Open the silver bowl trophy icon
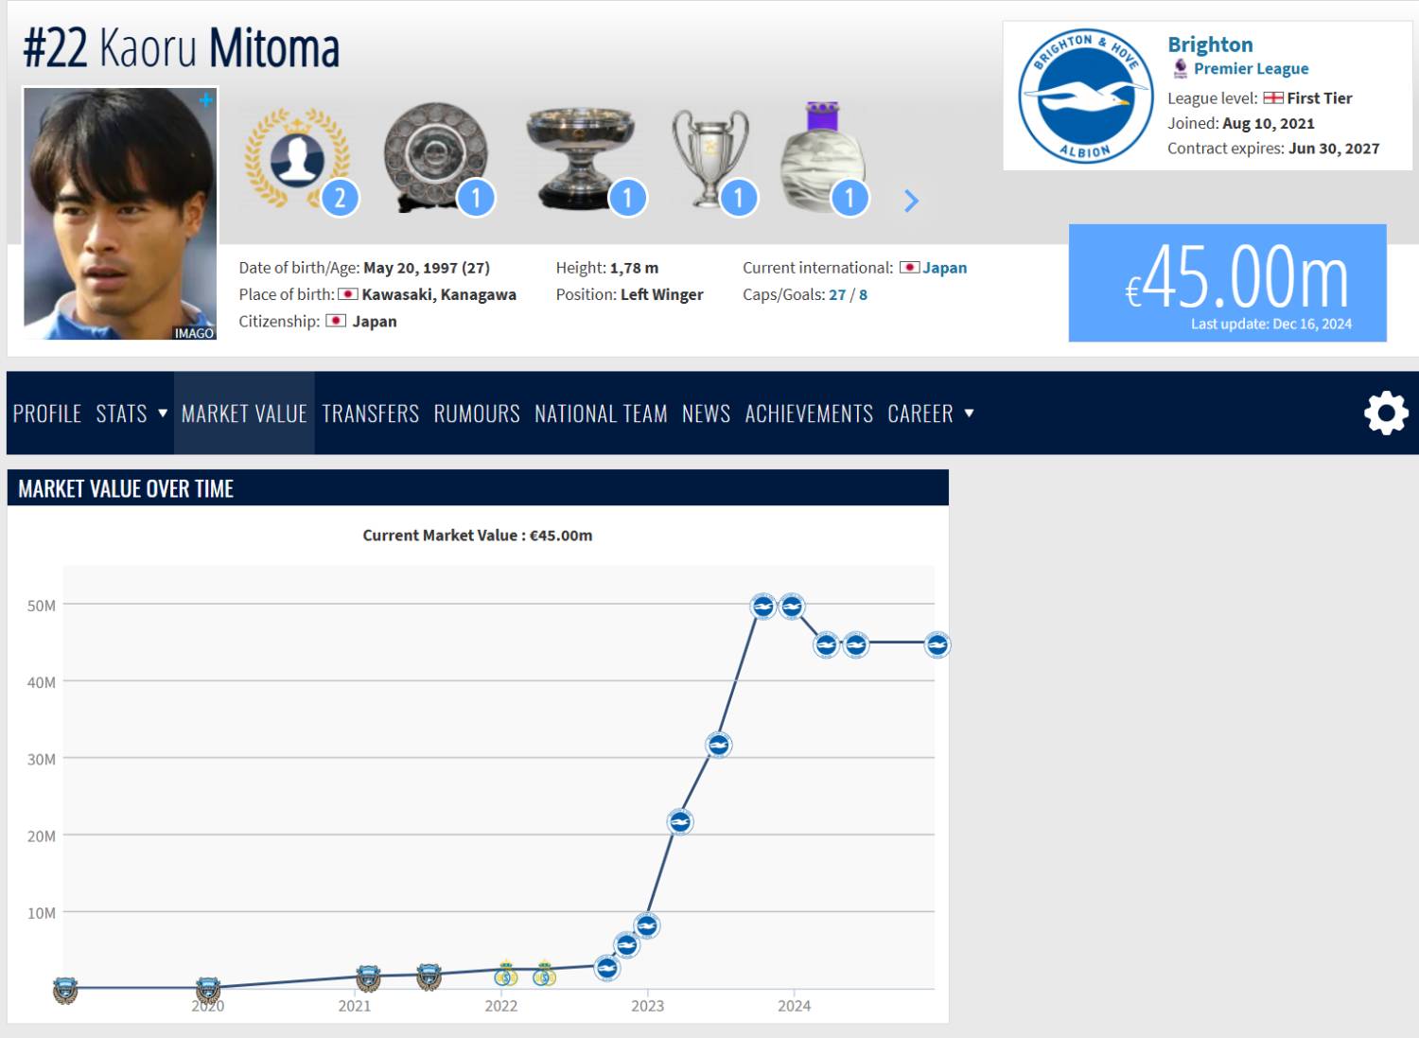 tap(580, 159)
